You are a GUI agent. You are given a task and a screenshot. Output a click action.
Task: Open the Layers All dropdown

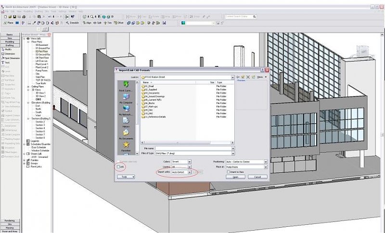189,167
